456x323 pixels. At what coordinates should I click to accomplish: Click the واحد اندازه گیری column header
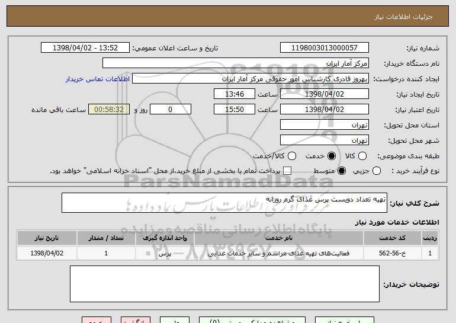point(165,238)
